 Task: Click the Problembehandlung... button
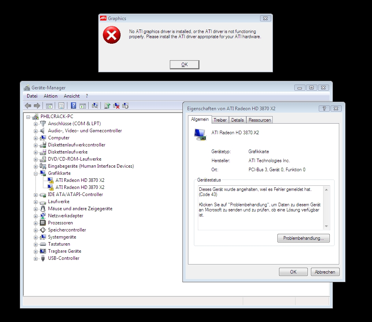click(303, 238)
